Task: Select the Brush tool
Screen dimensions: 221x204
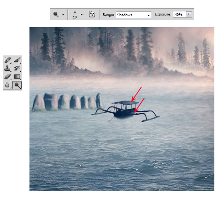Action: coord(17,60)
